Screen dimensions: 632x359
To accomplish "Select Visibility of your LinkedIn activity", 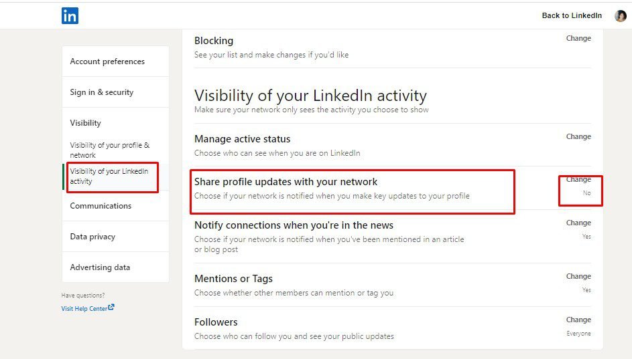I will (x=109, y=176).
